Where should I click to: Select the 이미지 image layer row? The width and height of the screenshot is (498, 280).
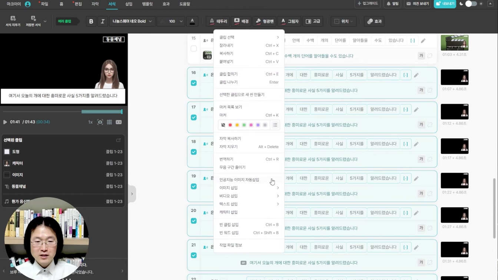click(x=63, y=174)
